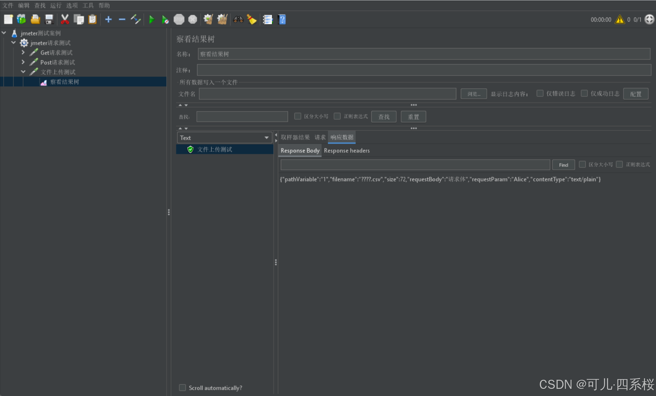Collapse the 文件上传测试 tree node

point(23,72)
